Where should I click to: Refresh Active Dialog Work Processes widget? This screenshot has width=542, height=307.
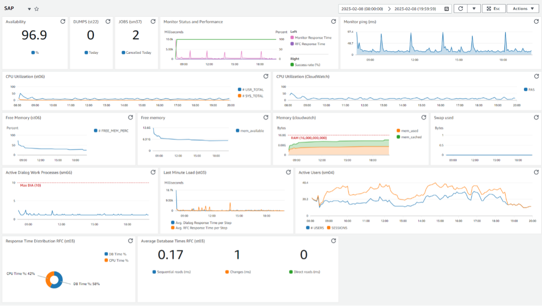click(153, 172)
